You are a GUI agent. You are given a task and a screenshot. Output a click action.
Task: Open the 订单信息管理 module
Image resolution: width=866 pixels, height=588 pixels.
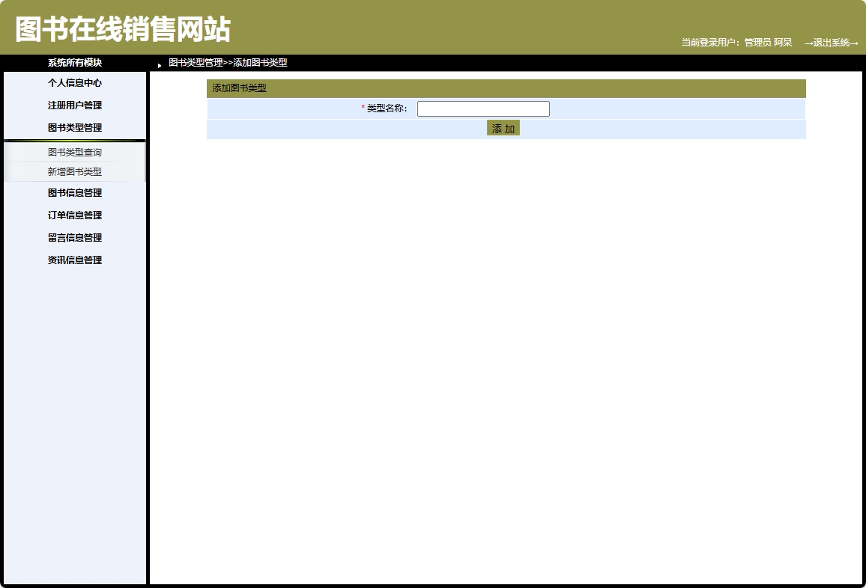click(x=74, y=215)
